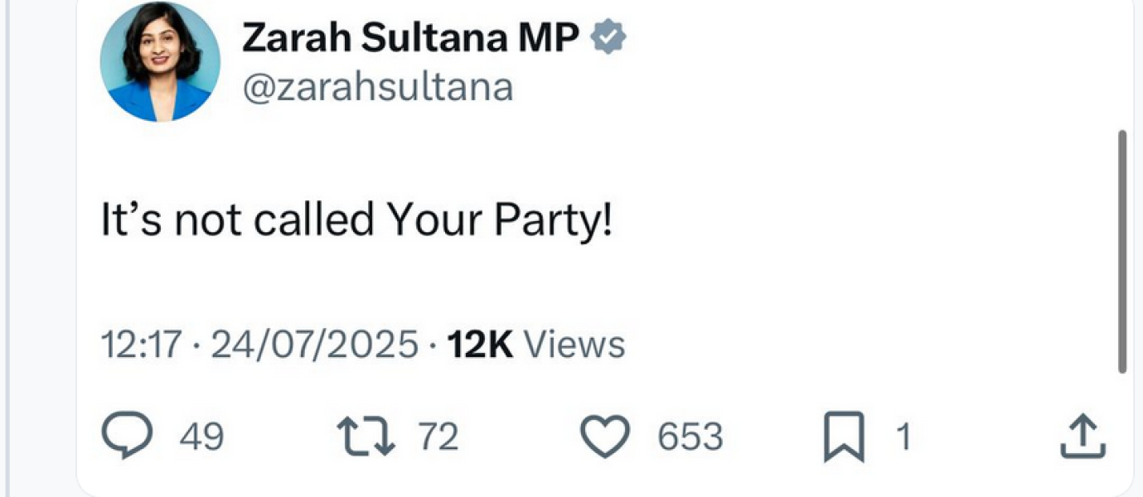
Task: Click the 12:17 timestamp of the tweet
Action: click(140, 344)
